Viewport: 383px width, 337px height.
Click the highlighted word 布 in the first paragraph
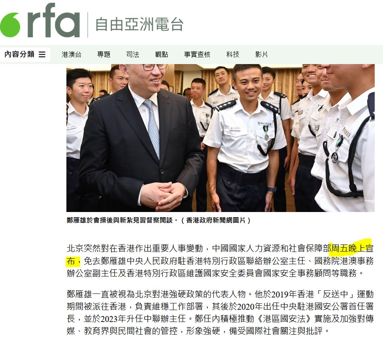[71, 261]
